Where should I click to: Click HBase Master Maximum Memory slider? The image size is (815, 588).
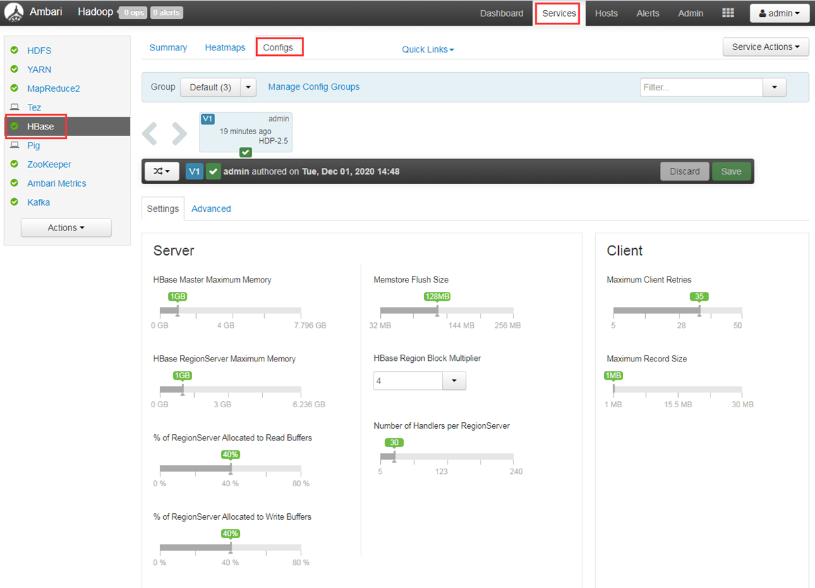(231, 311)
